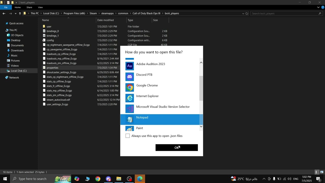The image size is (325, 183).
Task: Open address bar history dropdown
Action: (243, 13)
